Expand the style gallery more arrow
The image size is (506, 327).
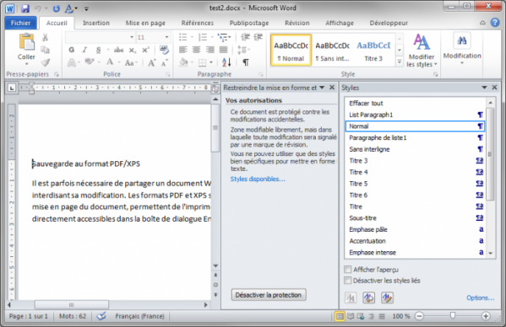coord(400,62)
